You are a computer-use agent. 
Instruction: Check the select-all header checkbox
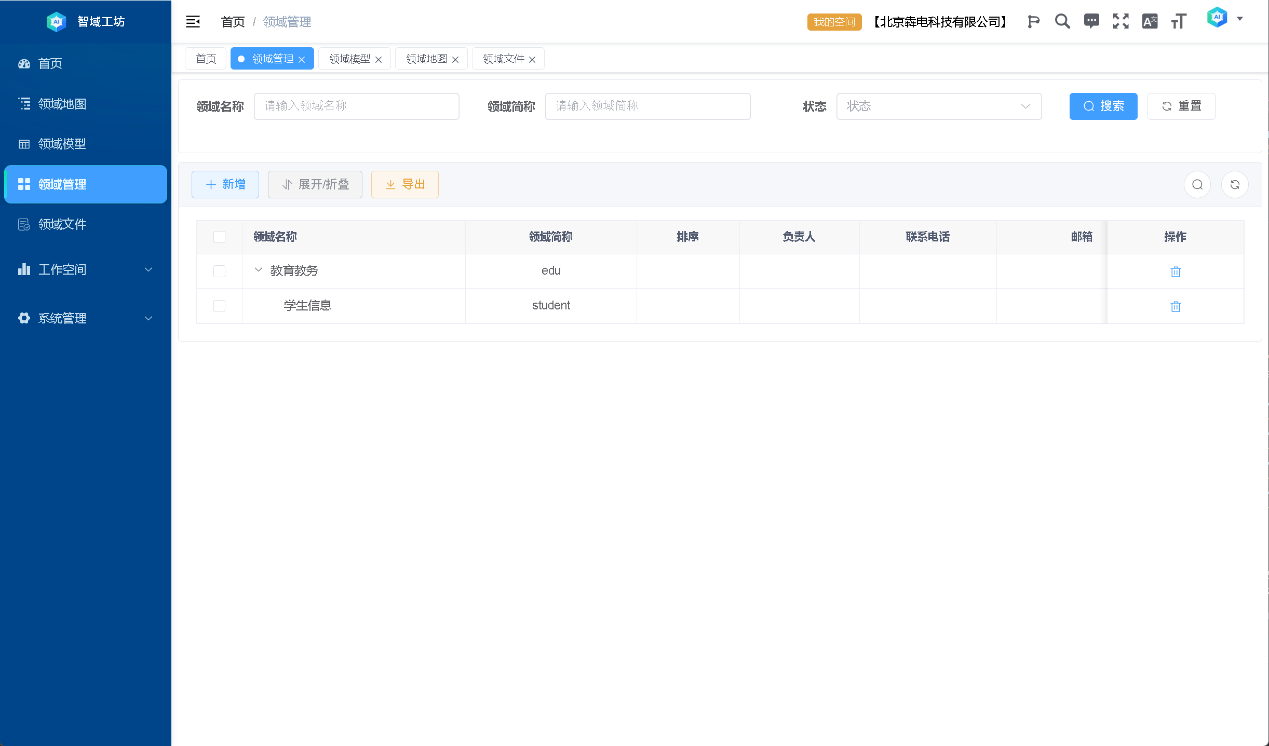click(219, 237)
